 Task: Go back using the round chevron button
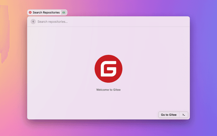[x=33, y=21]
